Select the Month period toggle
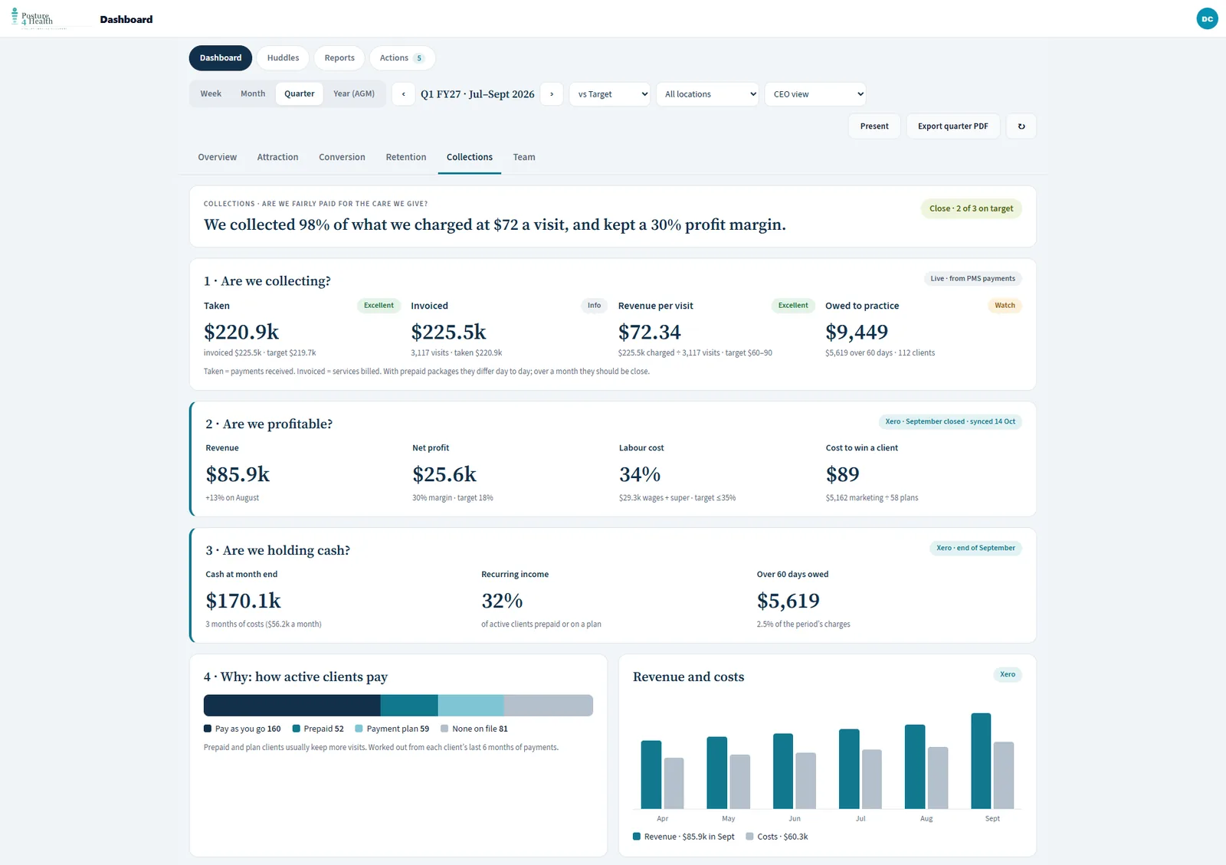The height and width of the screenshot is (865, 1226). click(253, 93)
